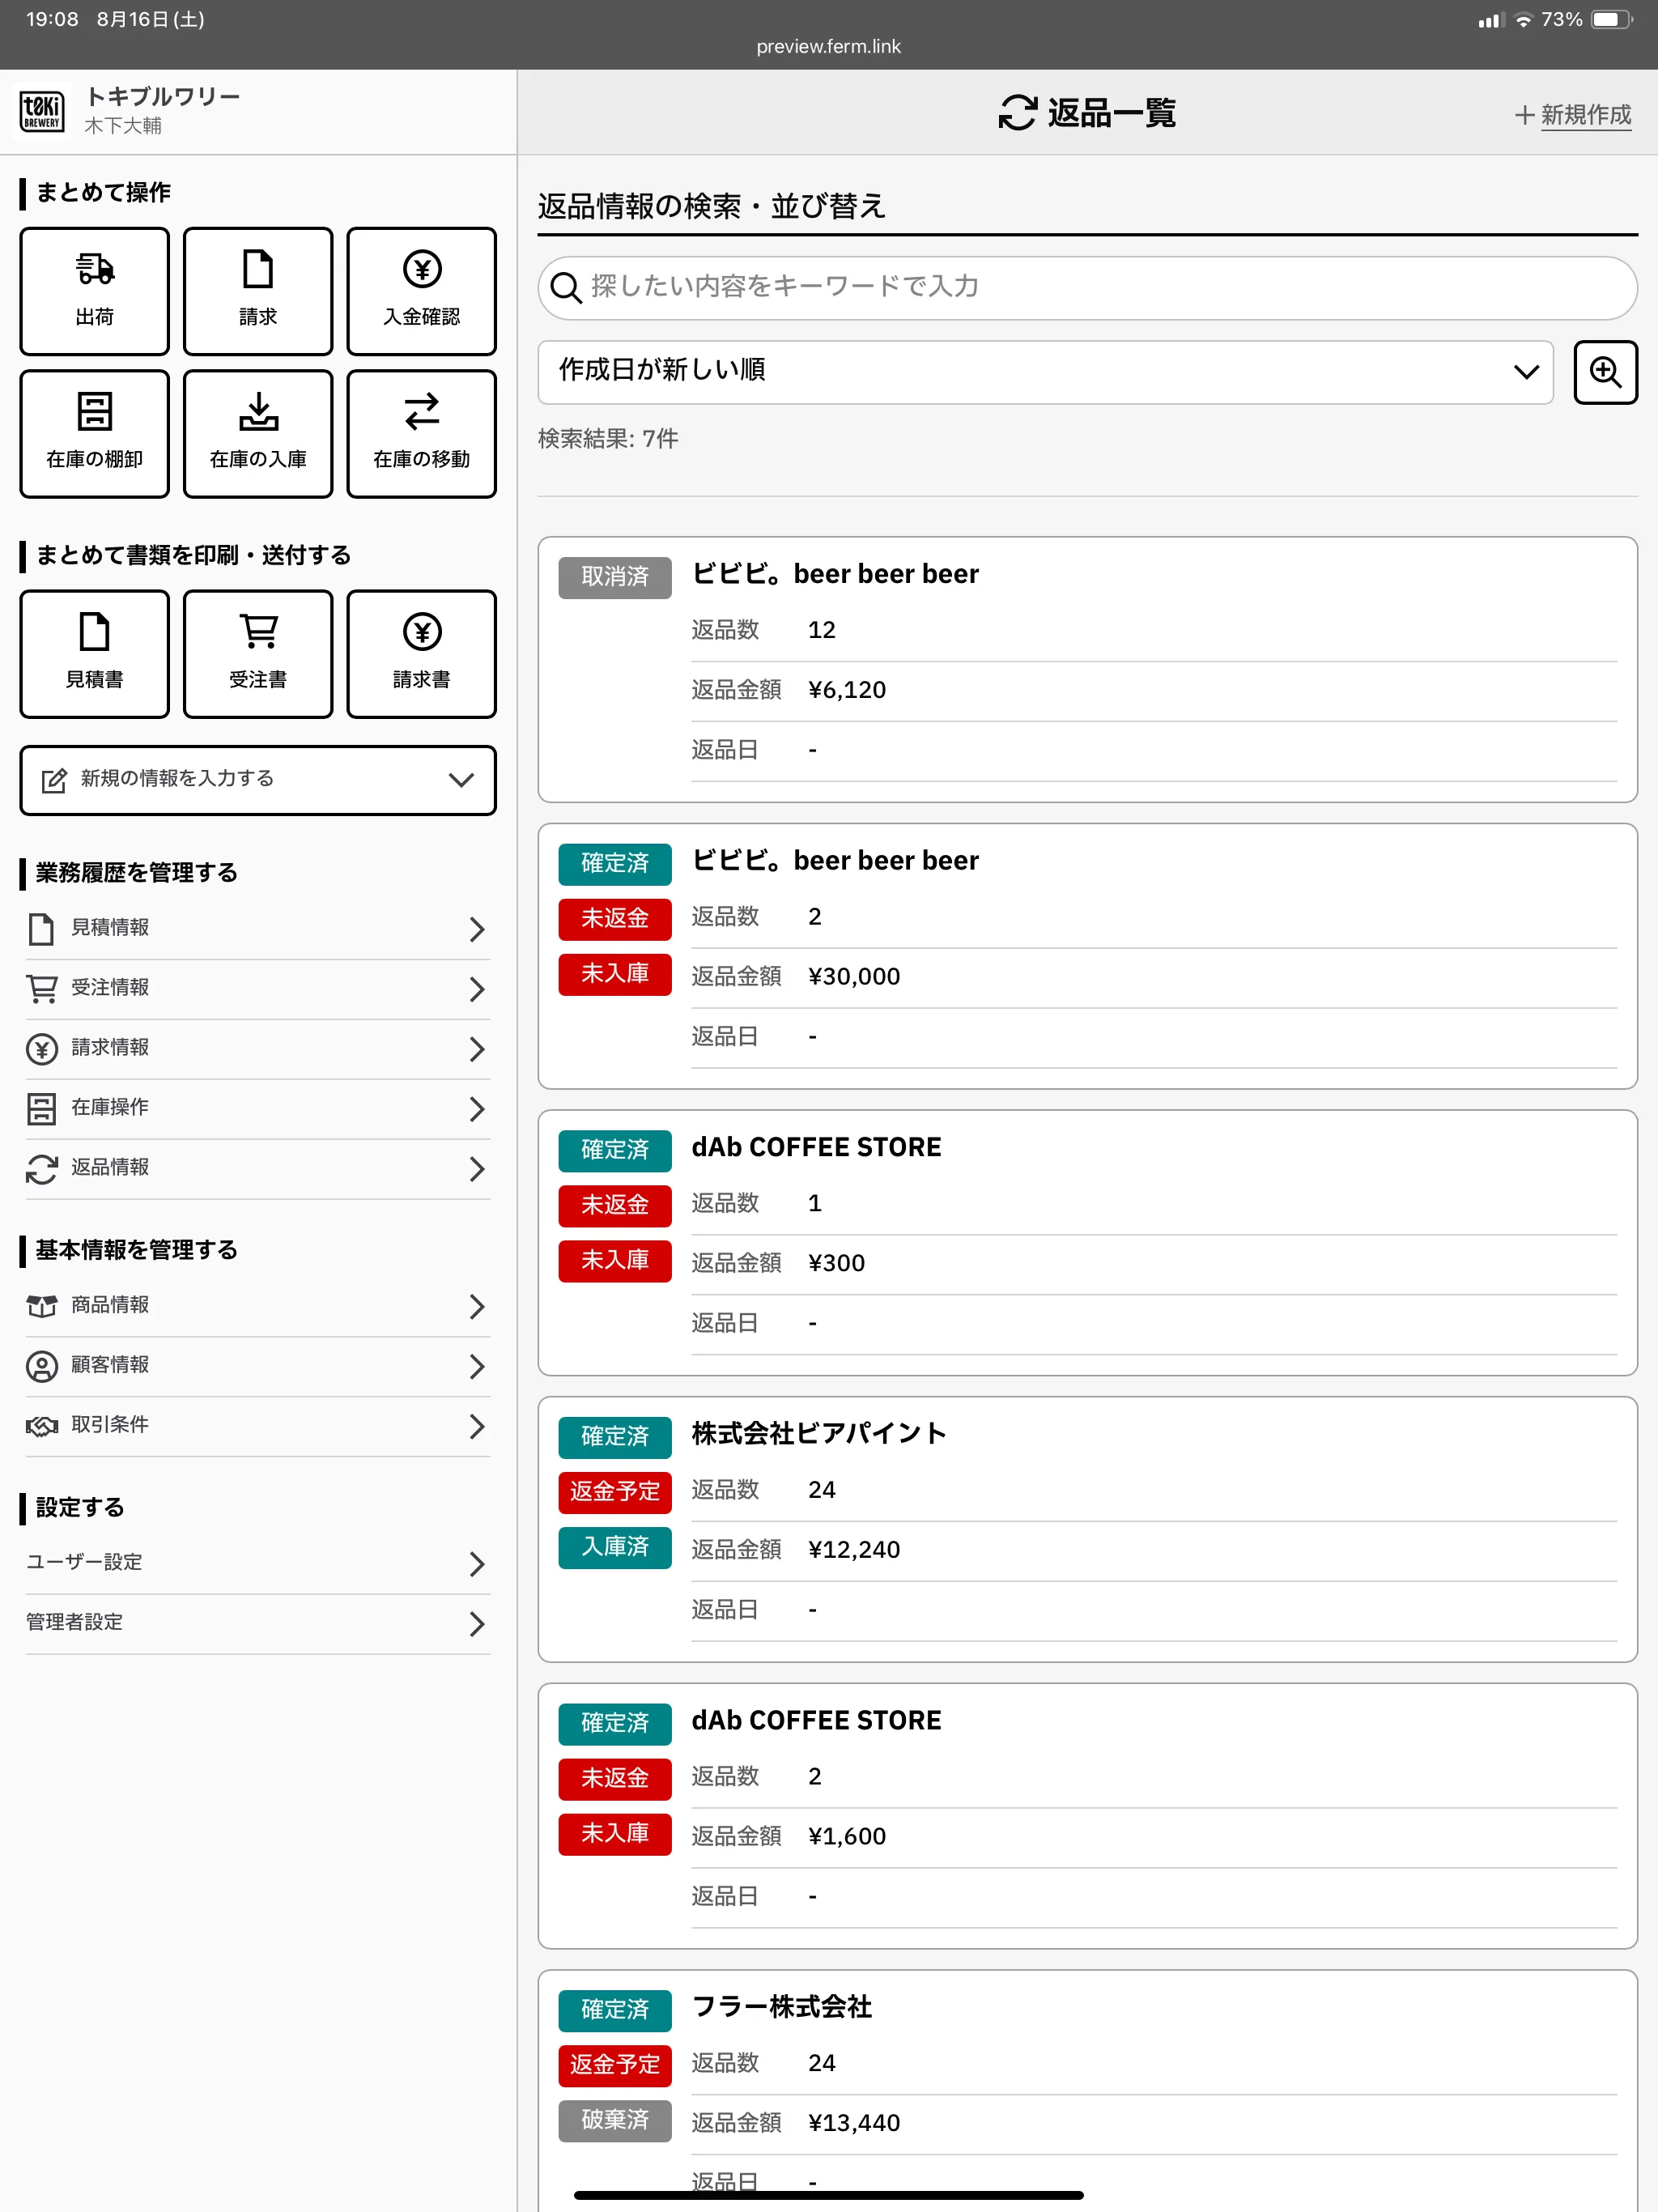The width and height of the screenshot is (1658, 2212).
Task: Click the 請求書 print tile
Action: click(x=421, y=654)
